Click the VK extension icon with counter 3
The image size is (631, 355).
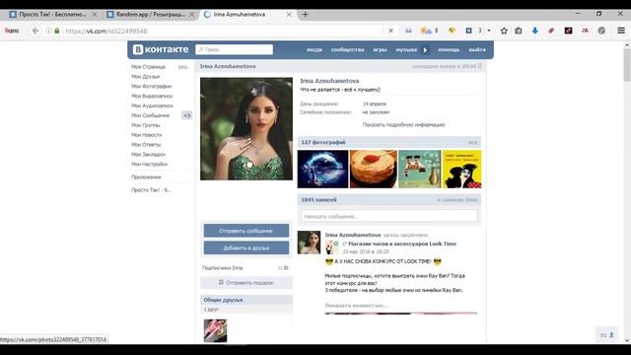(x=469, y=31)
